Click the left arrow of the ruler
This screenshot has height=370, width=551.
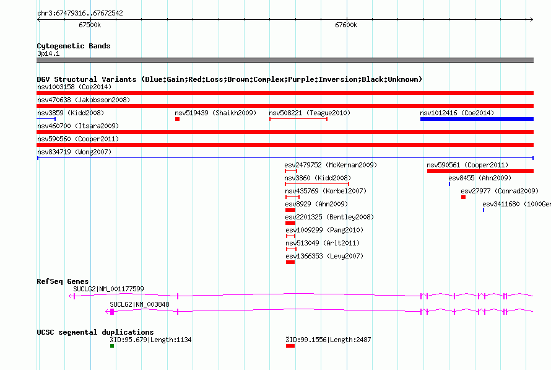(x=38, y=19)
